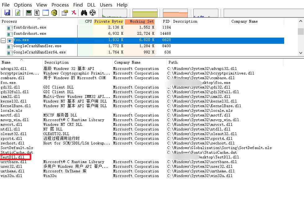304x210 pixels.
Task: Select the GoogleCrashHandler.exe process row
Action: [x=142, y=46]
